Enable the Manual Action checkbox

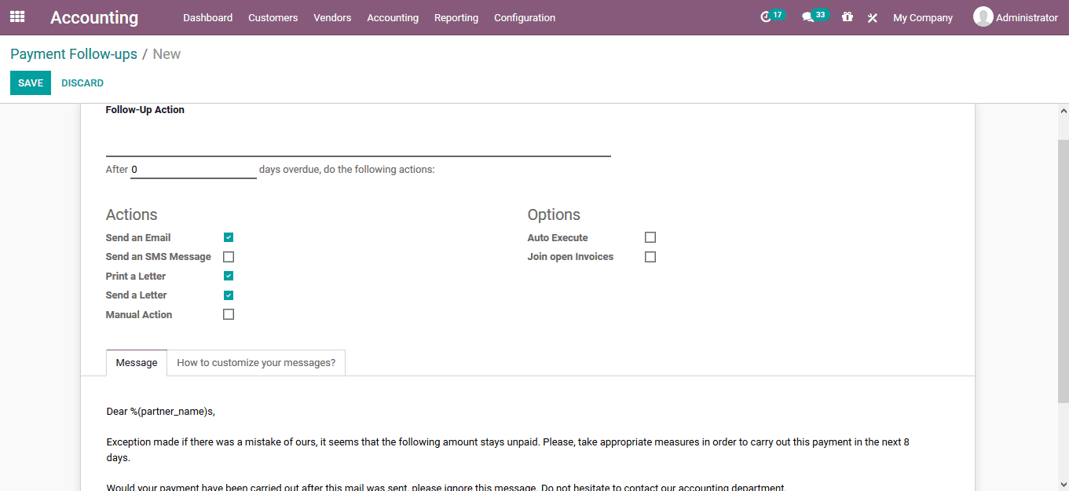coord(228,313)
